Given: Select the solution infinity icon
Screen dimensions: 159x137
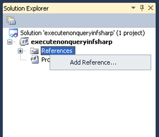Looking at the screenshot, I should point(13,33).
